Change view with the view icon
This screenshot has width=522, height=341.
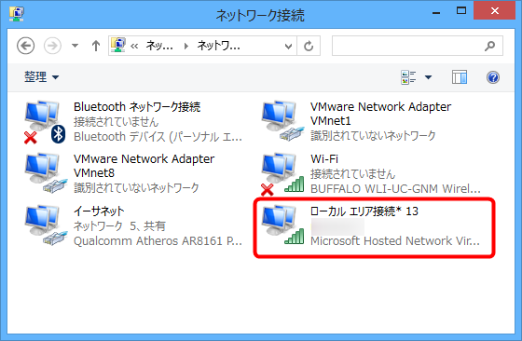pyautogui.click(x=408, y=77)
